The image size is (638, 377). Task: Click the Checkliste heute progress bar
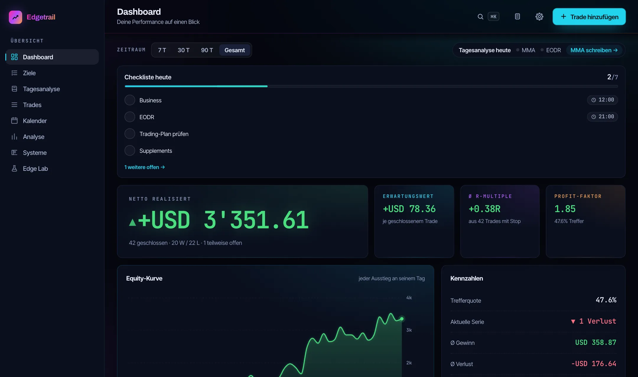[x=371, y=86]
